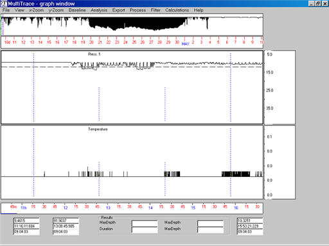Select the Press. 1 graph title

coord(94,54)
